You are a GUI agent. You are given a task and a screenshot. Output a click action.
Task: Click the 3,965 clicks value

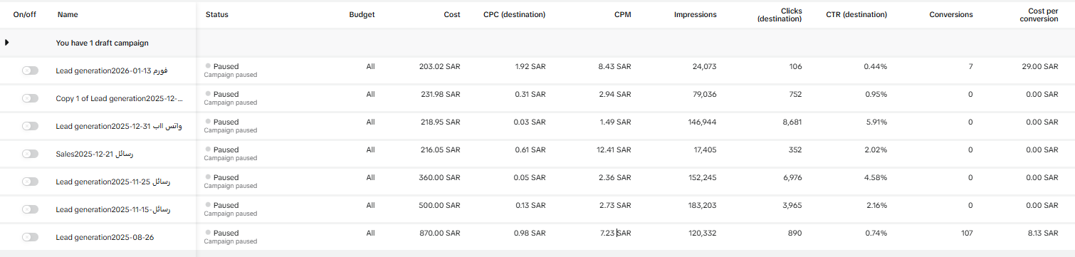click(x=792, y=205)
